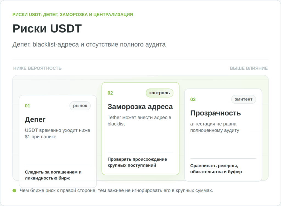Open the Прозрачность card heading
Screen dimensions: 281x206
click(x=215, y=113)
